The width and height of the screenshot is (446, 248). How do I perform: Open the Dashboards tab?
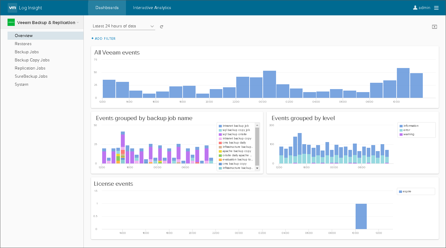107,8
